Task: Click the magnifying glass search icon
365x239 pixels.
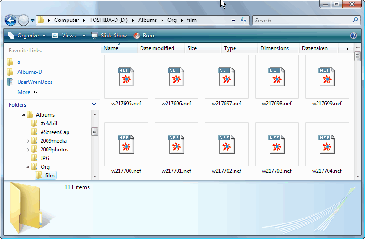Action: pos(355,20)
